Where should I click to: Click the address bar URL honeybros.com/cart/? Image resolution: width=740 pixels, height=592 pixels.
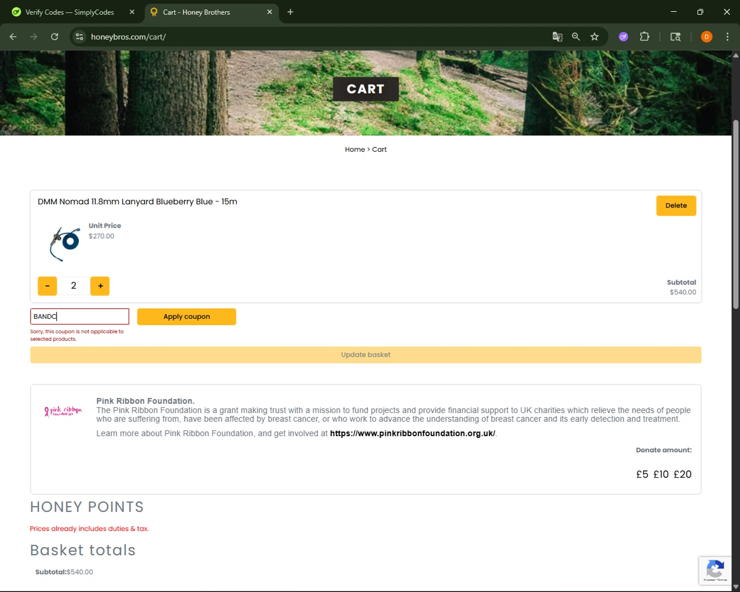[x=128, y=37]
